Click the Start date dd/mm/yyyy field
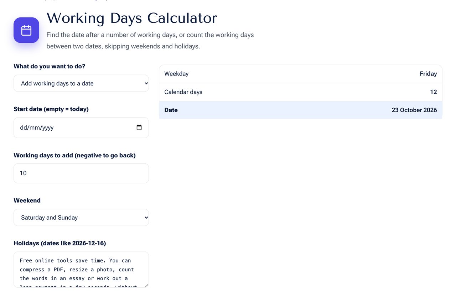The width and height of the screenshot is (456, 292). pos(81,128)
